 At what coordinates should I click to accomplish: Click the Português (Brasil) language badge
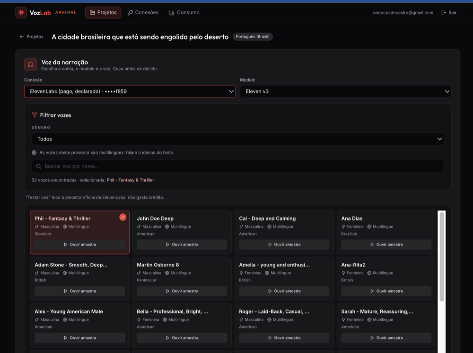click(253, 37)
